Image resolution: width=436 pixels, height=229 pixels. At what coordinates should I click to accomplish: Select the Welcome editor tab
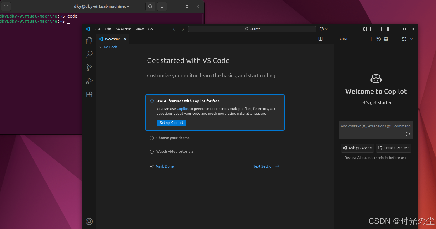point(112,39)
